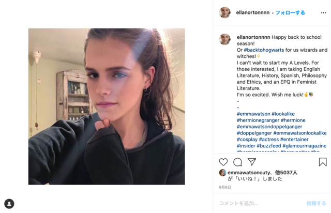
Task: Open the #glamourmagazine hashtag
Action: click(x=305, y=146)
